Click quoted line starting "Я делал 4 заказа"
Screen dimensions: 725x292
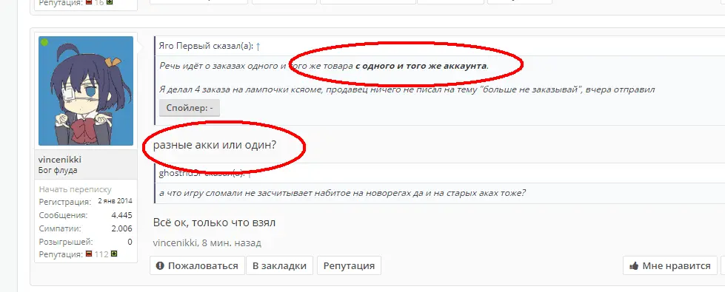407,89
